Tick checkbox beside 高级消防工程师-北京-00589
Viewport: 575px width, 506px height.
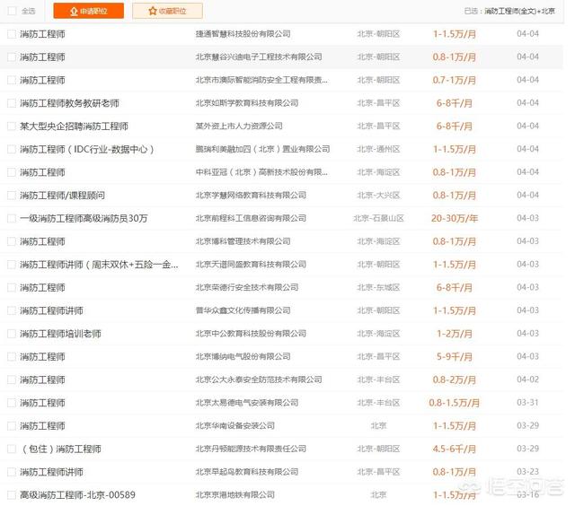tap(12, 495)
